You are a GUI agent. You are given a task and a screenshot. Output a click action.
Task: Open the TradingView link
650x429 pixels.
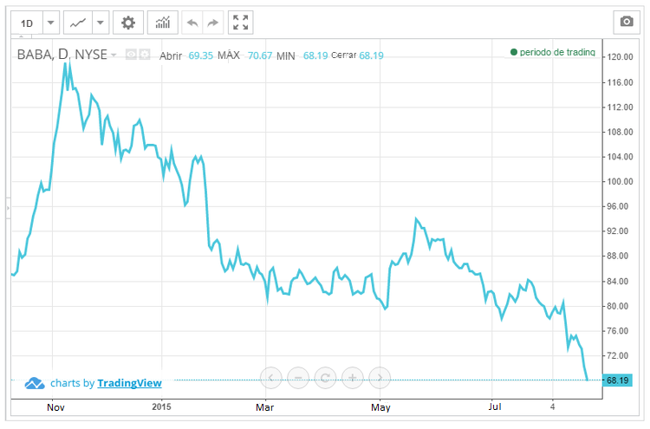129,382
